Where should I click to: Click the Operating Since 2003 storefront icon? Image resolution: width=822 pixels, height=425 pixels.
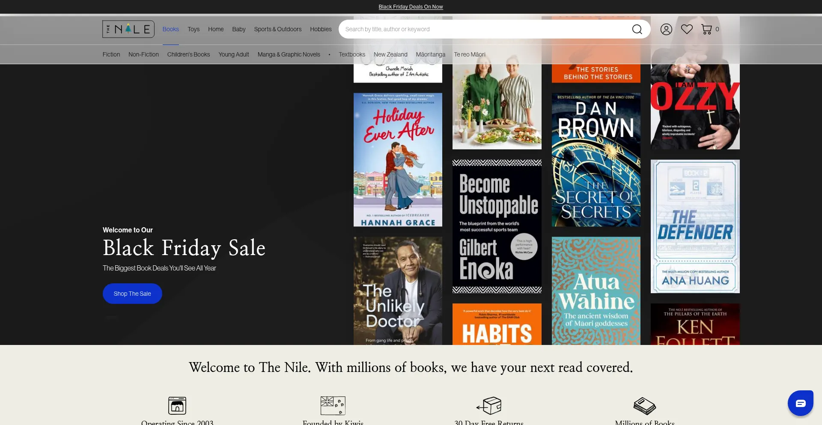tap(177, 405)
